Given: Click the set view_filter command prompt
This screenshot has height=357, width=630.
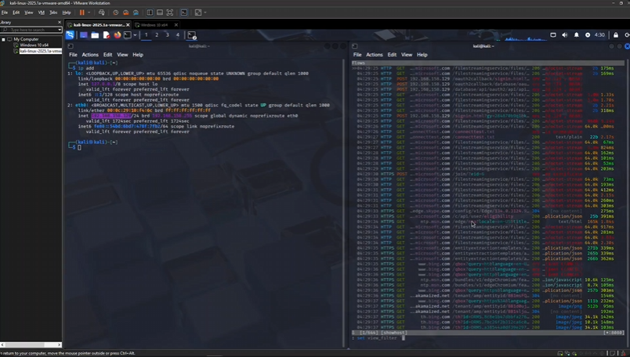Looking at the screenshot, I should [378, 338].
